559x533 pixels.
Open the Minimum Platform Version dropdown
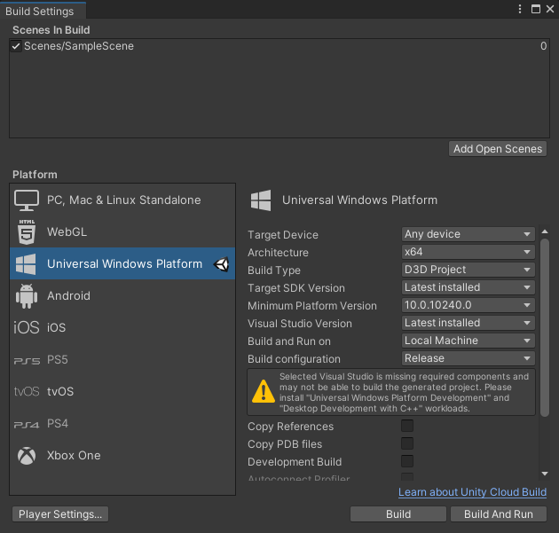[468, 305]
